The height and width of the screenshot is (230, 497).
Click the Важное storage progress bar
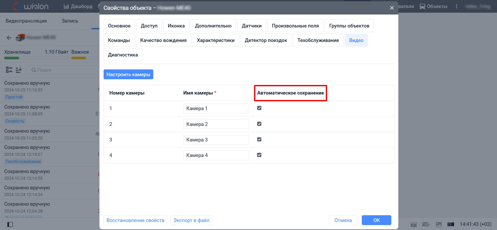tap(85, 58)
